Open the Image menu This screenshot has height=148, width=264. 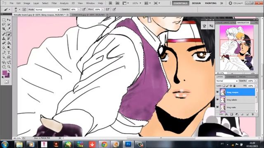point(26,3)
